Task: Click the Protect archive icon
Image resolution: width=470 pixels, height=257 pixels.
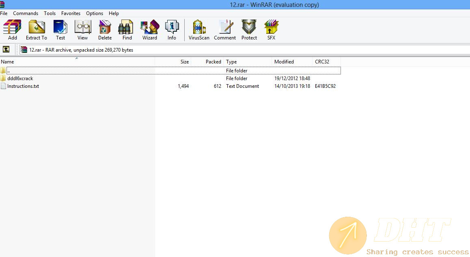Action: (249, 30)
